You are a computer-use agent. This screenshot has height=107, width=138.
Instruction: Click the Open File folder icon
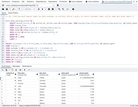(x=3, y=9)
